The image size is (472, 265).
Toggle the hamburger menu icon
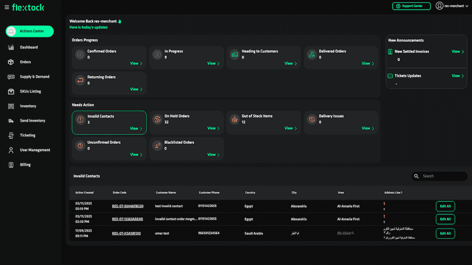tap(7, 7)
